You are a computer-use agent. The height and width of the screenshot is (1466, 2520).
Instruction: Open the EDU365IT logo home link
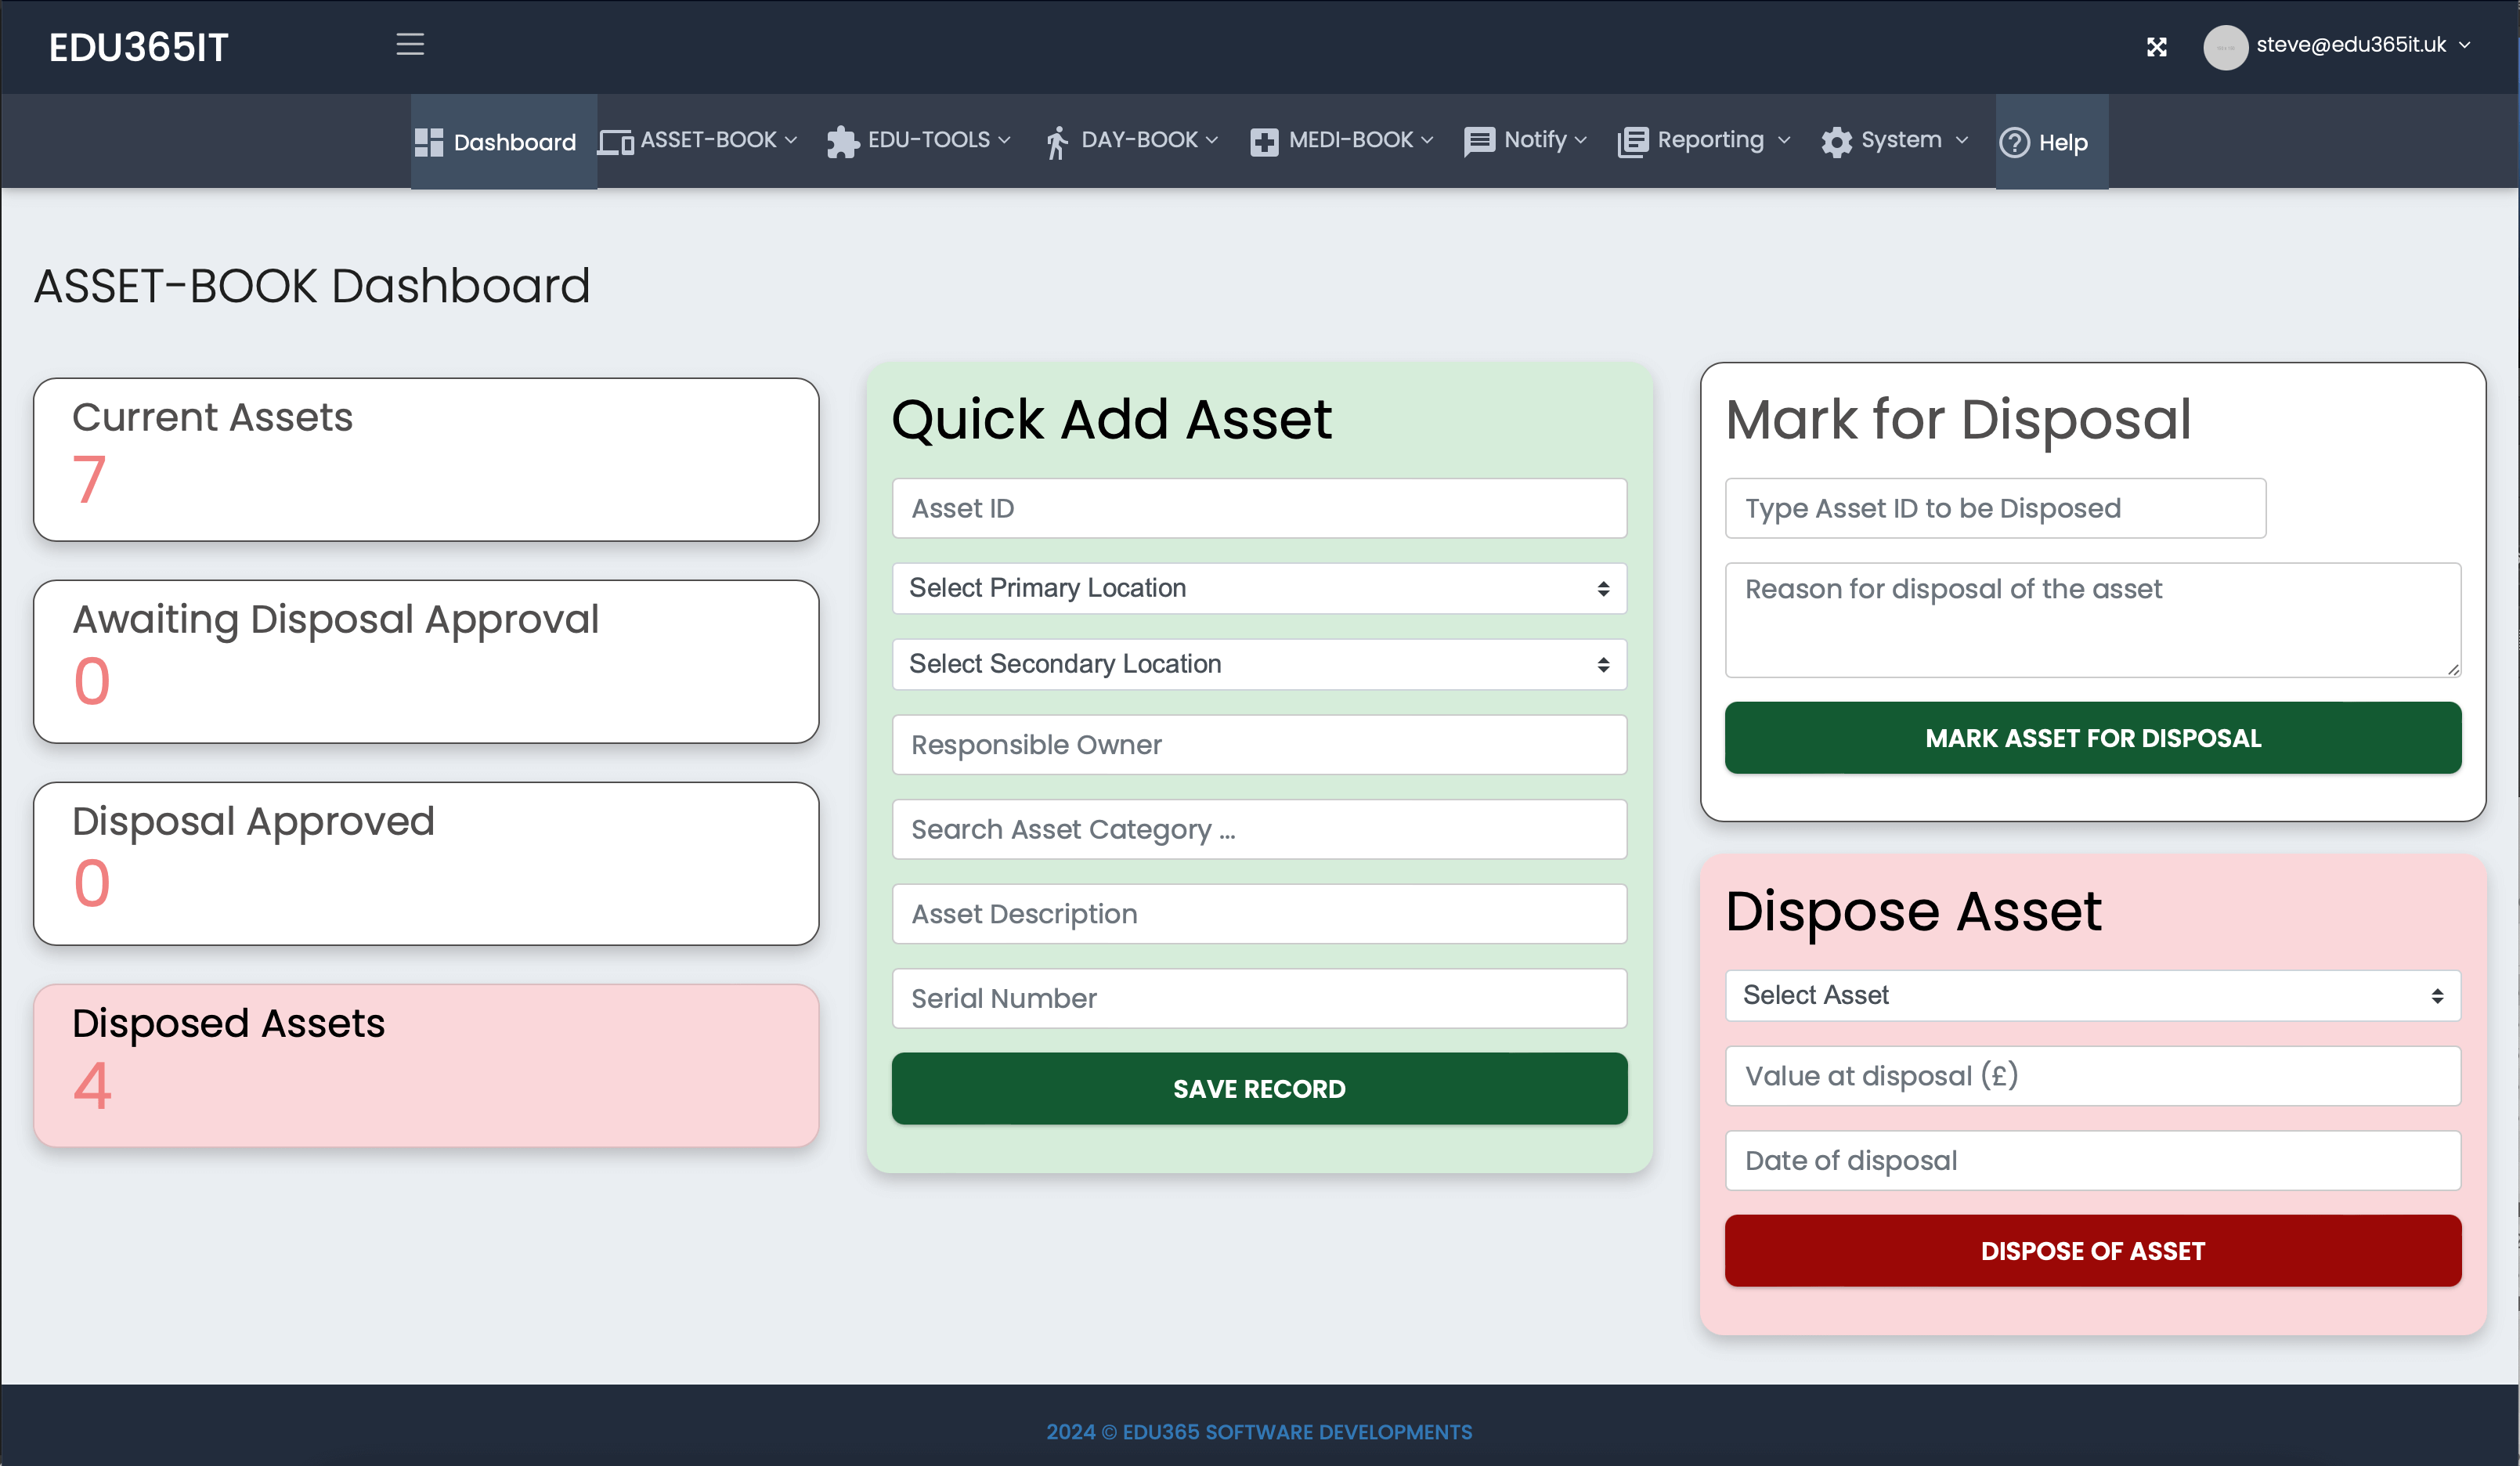(x=139, y=47)
